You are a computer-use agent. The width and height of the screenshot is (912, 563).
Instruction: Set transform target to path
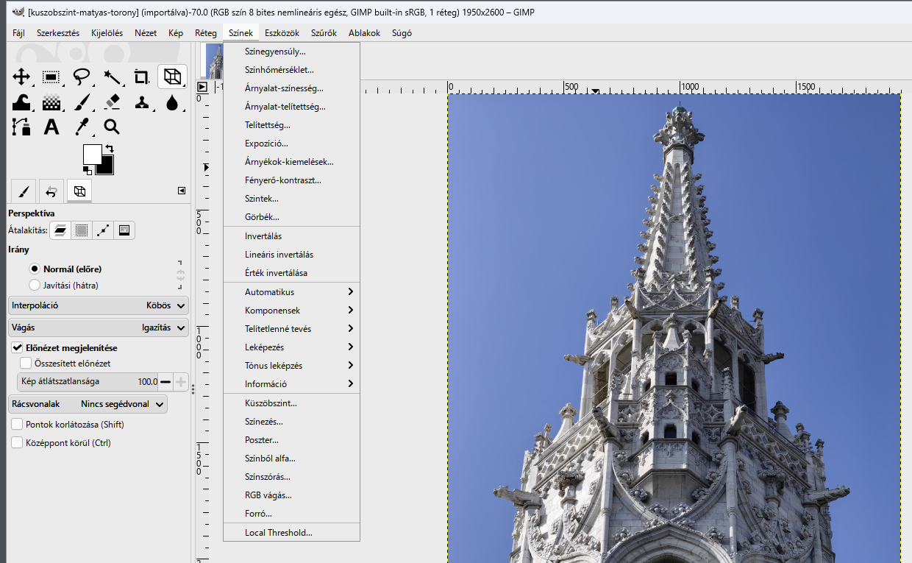[x=103, y=230]
